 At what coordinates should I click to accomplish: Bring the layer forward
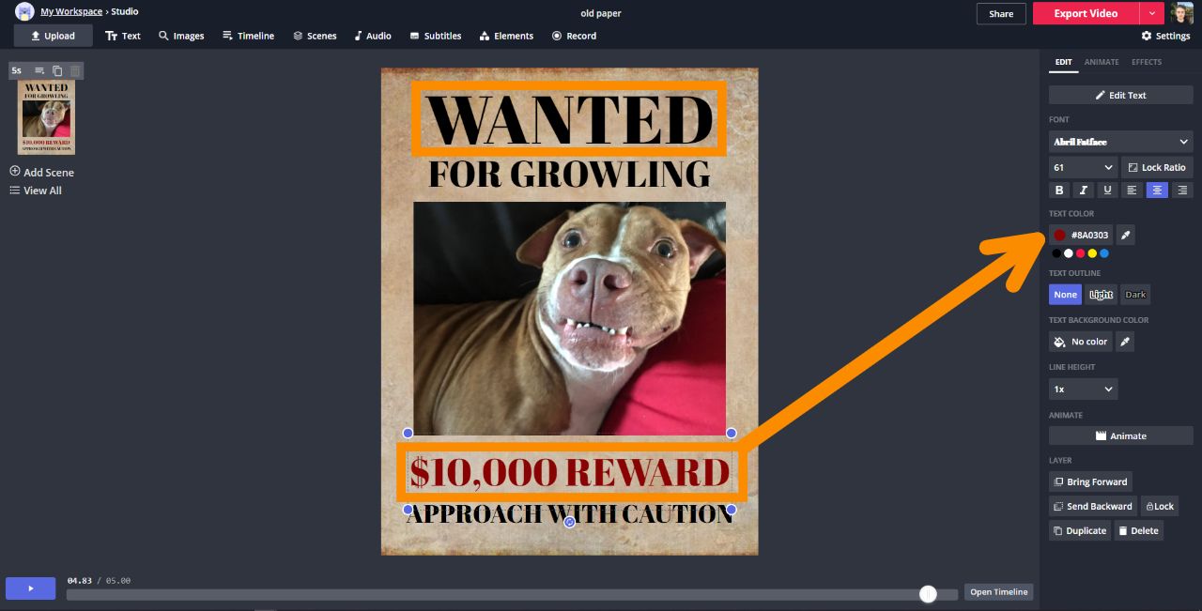point(1090,481)
